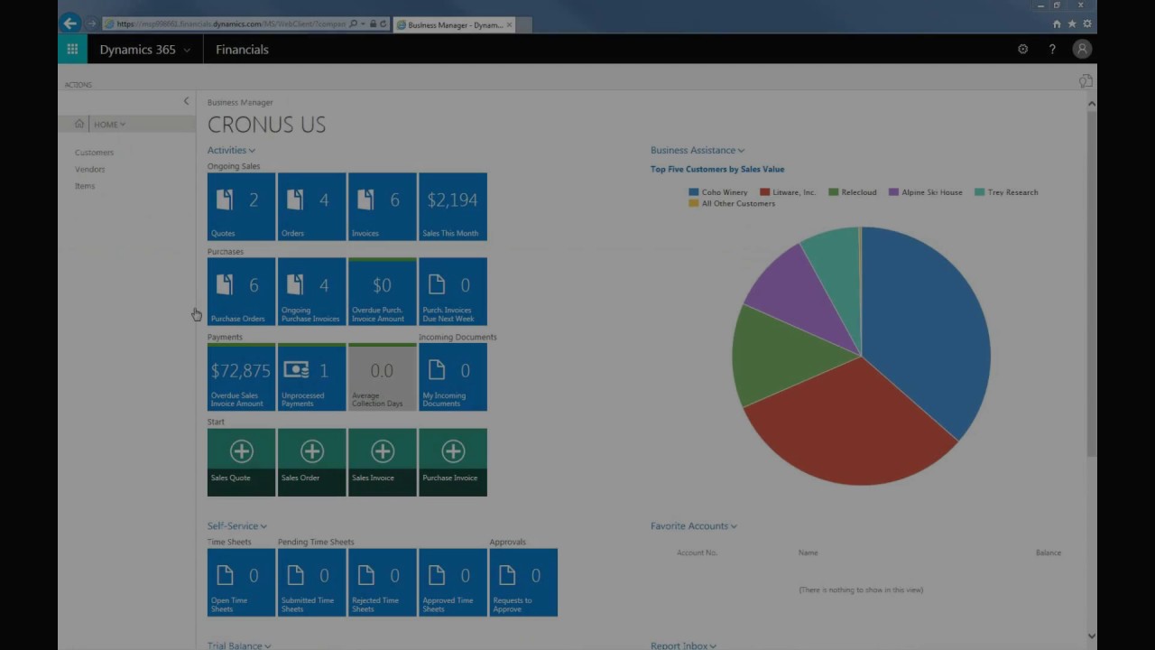Expand the HOME navigation dropdown

[123, 125]
